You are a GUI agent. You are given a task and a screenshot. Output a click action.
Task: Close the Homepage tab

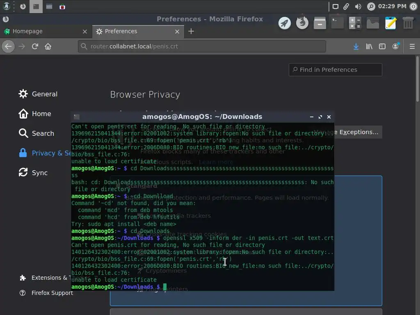click(85, 32)
